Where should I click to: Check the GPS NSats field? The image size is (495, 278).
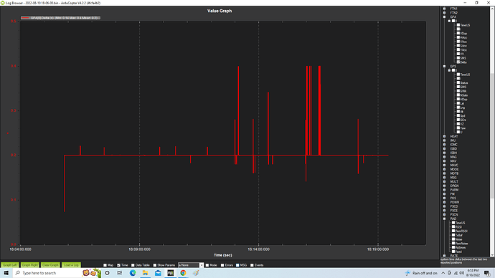coord(458,95)
